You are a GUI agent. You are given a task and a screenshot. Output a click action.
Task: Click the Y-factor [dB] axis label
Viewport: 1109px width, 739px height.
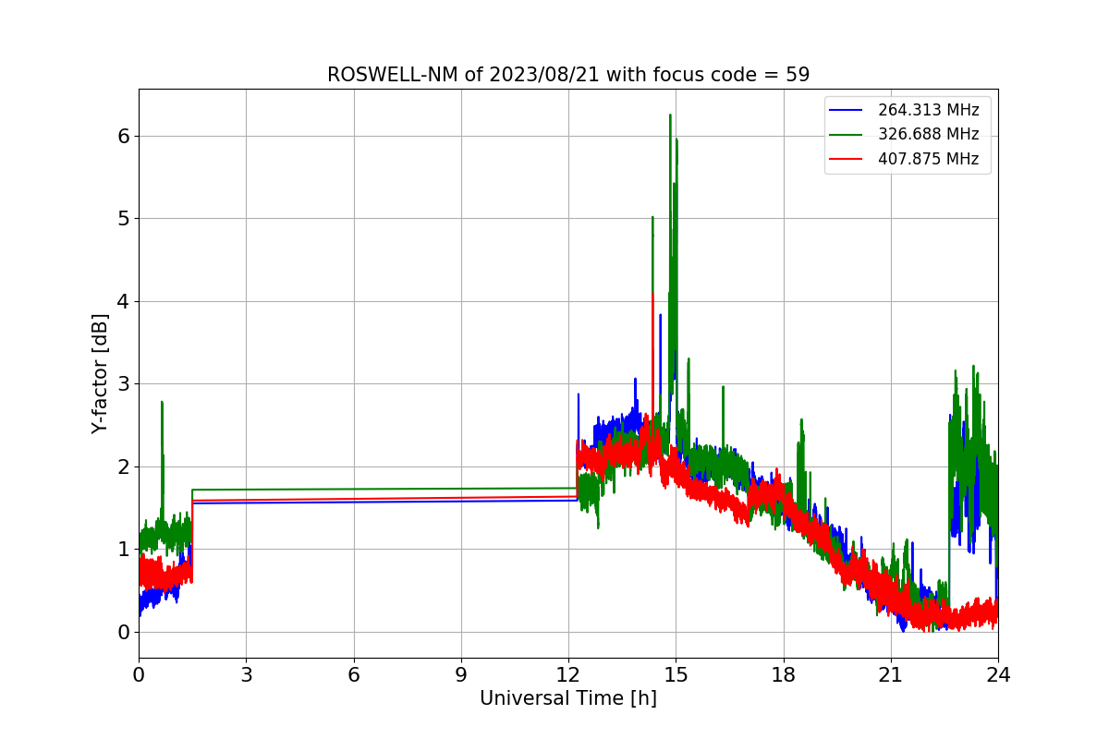100,373
